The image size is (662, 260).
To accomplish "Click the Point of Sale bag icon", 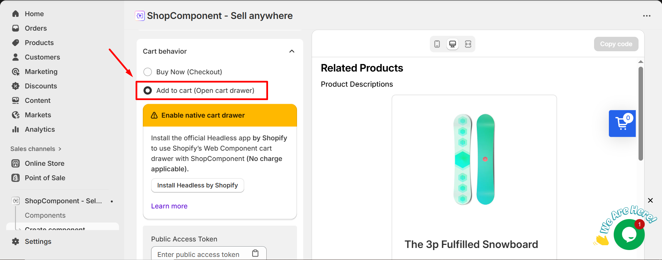I will (x=16, y=178).
